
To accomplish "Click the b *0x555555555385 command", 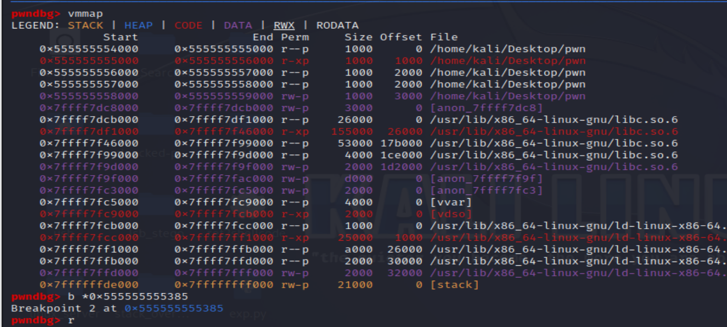I will [x=128, y=297].
